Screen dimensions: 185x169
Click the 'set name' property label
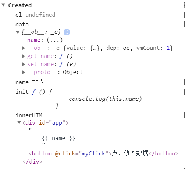pyautogui.click(x=40, y=64)
